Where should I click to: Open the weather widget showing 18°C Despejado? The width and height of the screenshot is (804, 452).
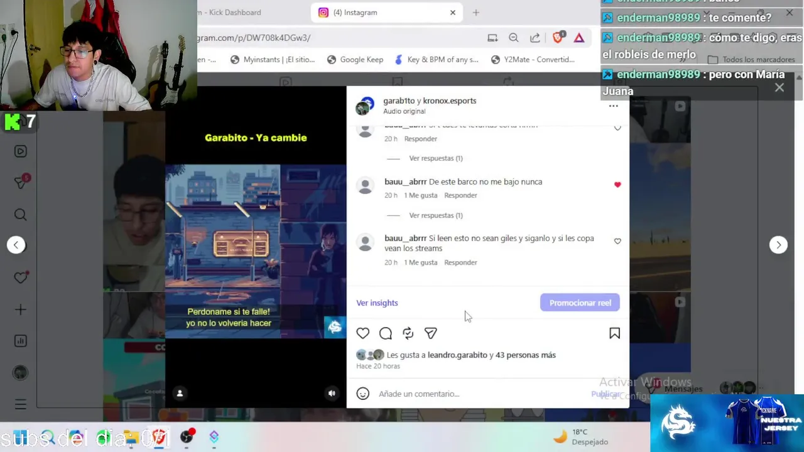pos(580,436)
